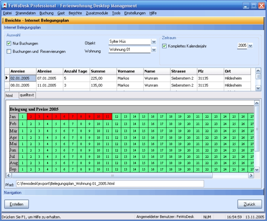
Task: Click scroll down arrow of bookings table
Action: tap(258, 88)
